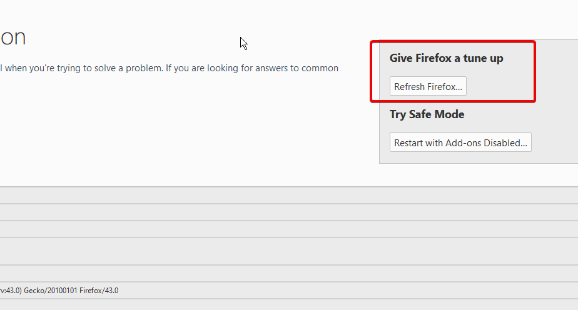
Task: Click the 'Try Safe Mode' heading
Action: 427,114
